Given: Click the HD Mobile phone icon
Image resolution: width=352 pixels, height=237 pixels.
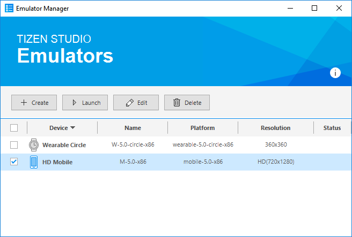Looking at the screenshot, I should click(x=34, y=162).
